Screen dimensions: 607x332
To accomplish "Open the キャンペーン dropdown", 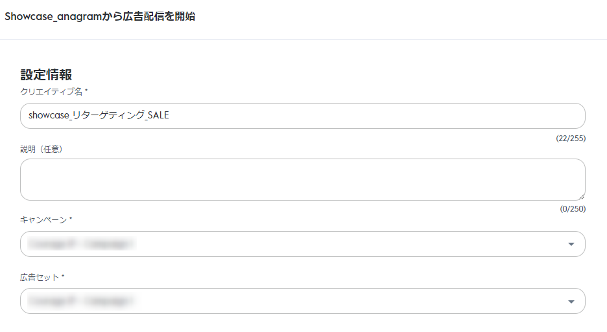I will pos(302,244).
